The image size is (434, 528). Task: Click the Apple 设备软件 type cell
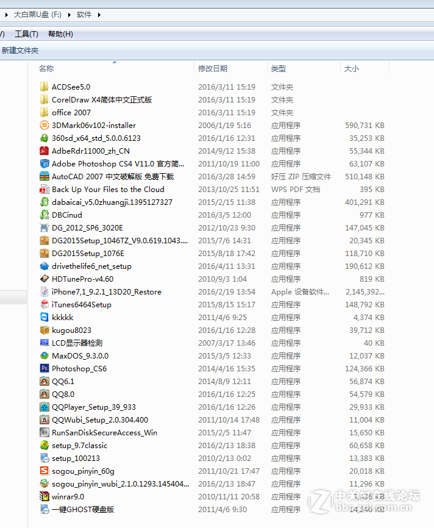[x=300, y=292]
